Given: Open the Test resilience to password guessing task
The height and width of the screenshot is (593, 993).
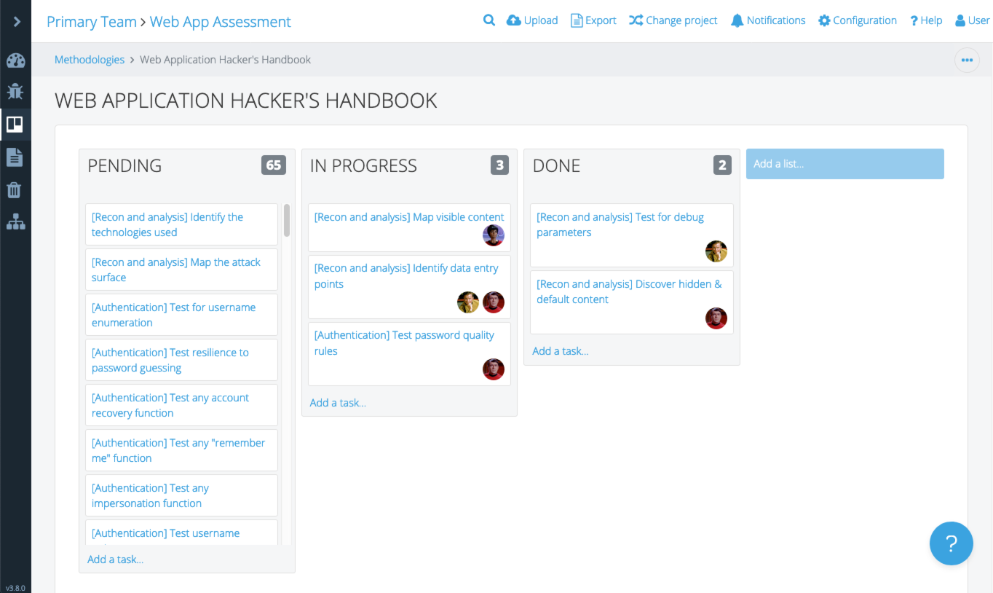Looking at the screenshot, I should (181, 360).
